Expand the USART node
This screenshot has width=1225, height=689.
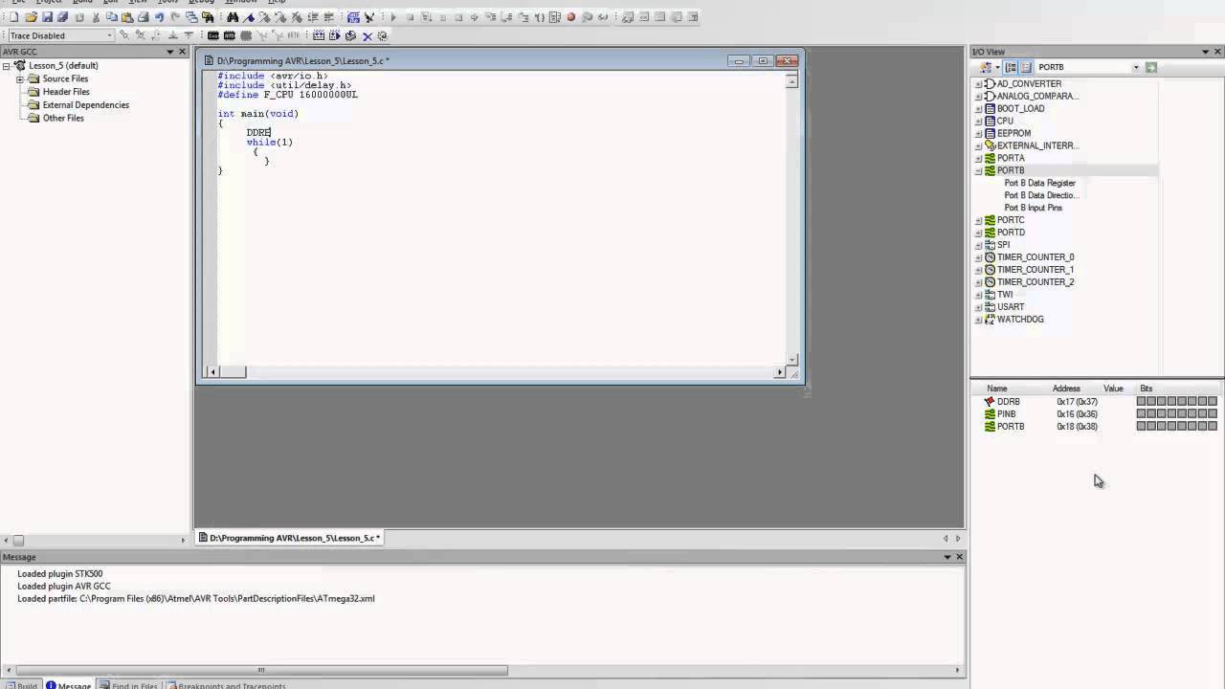point(978,307)
